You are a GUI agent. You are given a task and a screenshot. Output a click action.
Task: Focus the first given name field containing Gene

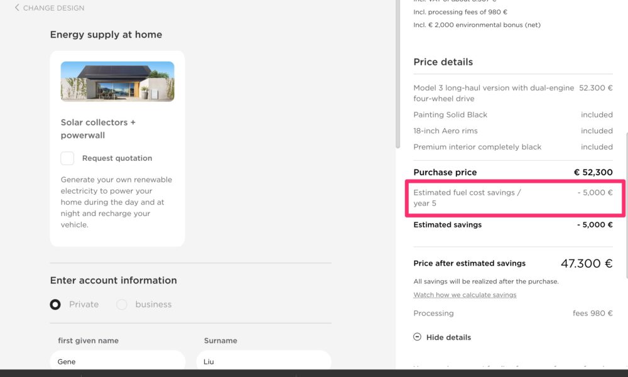point(118,361)
